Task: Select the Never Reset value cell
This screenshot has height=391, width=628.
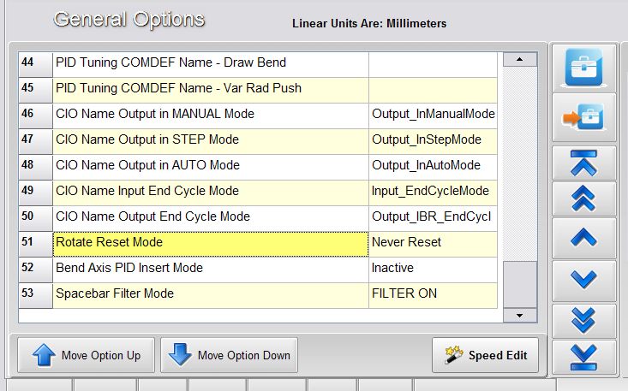Action: click(433, 243)
